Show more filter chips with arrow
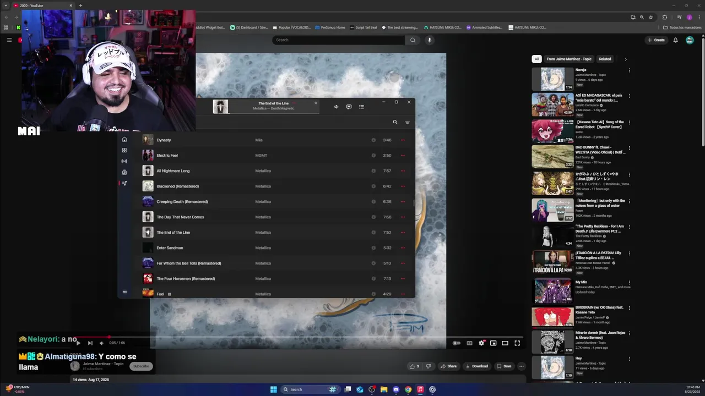The width and height of the screenshot is (705, 396). 625,59
